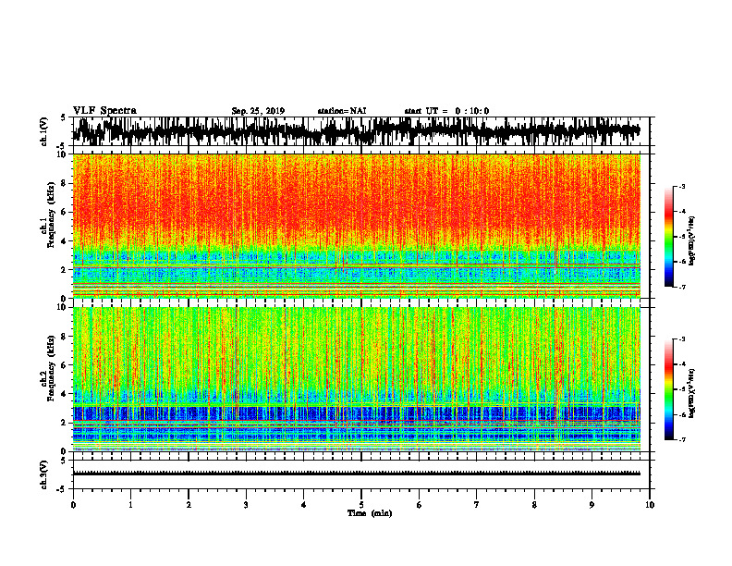
Task: Click the ch.2 spectrogram color bar
Action: tap(668, 389)
